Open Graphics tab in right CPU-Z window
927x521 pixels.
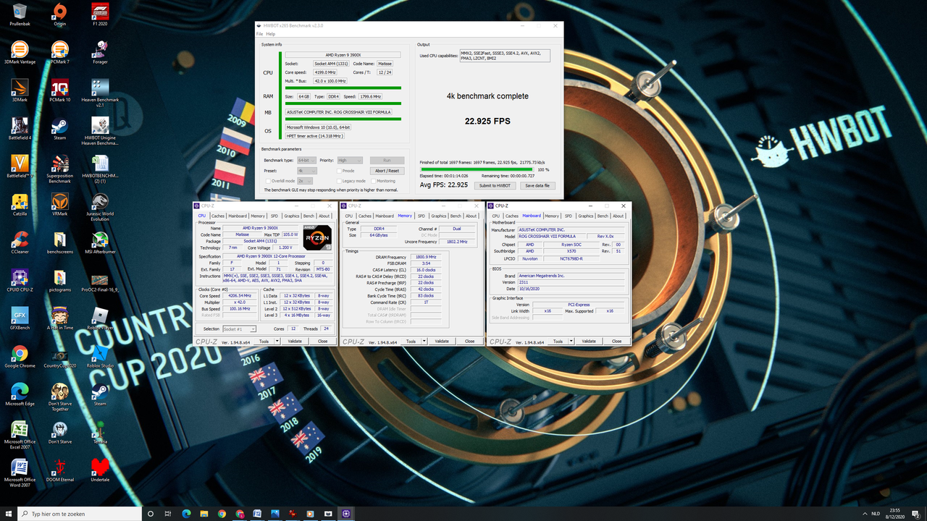(x=586, y=216)
